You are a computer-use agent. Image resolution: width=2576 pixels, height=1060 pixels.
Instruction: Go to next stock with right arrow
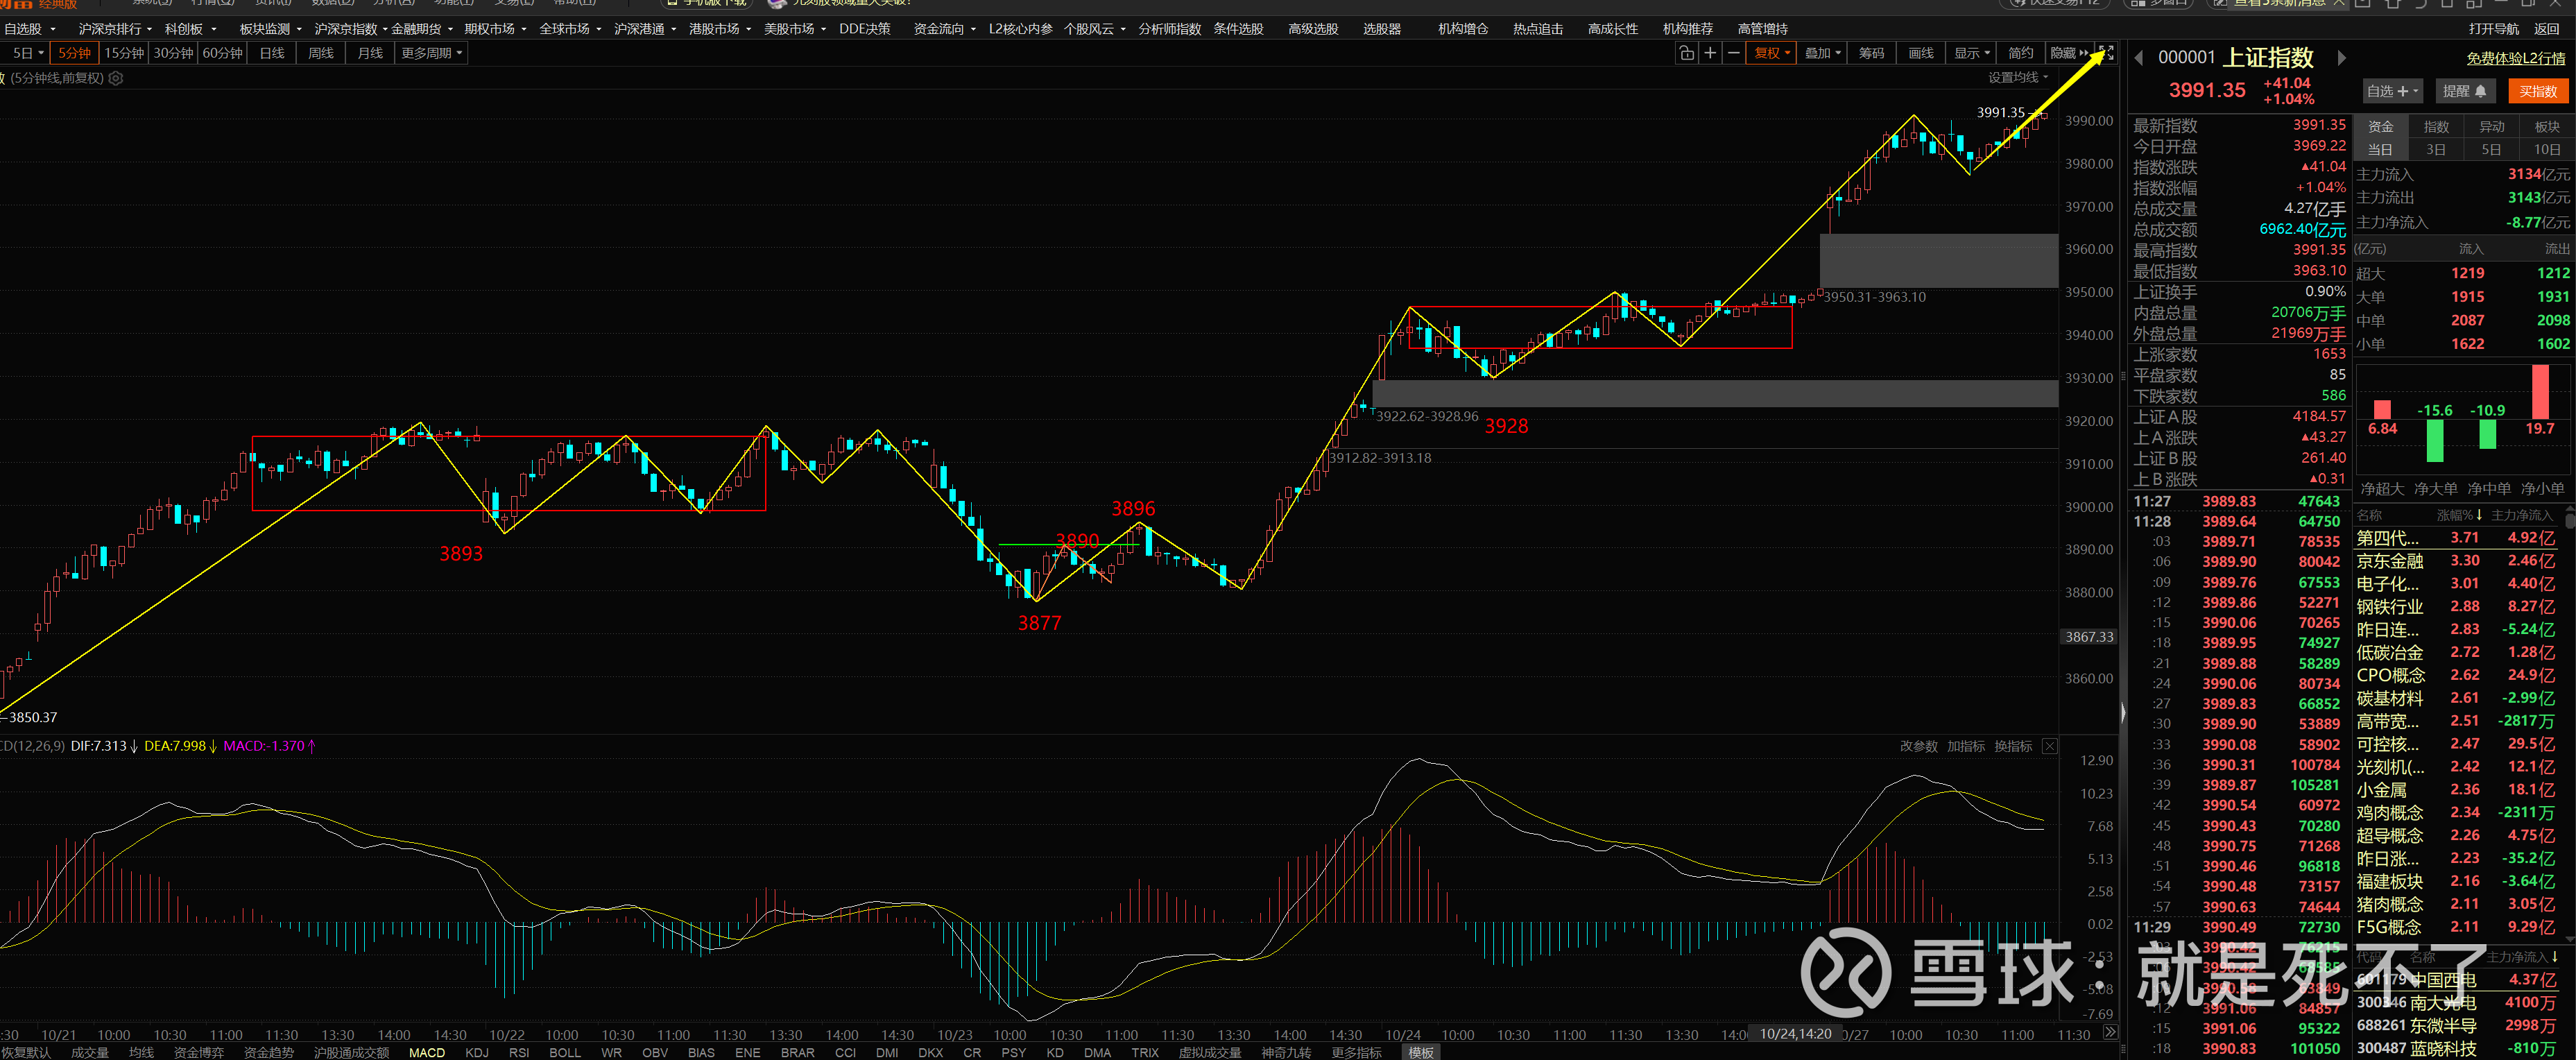click(2341, 58)
